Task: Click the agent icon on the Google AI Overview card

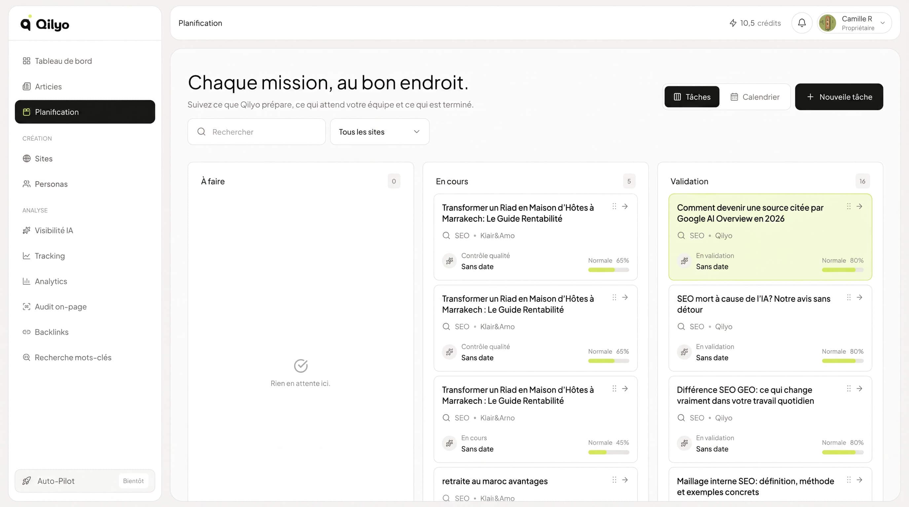Action: point(684,261)
